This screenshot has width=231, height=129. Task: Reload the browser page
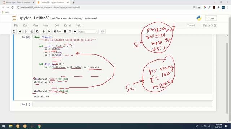point(13,8)
